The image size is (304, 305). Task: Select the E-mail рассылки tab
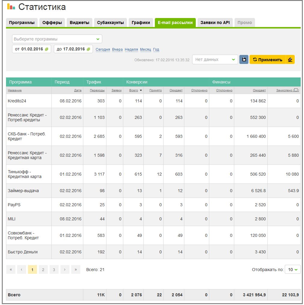(x=175, y=23)
